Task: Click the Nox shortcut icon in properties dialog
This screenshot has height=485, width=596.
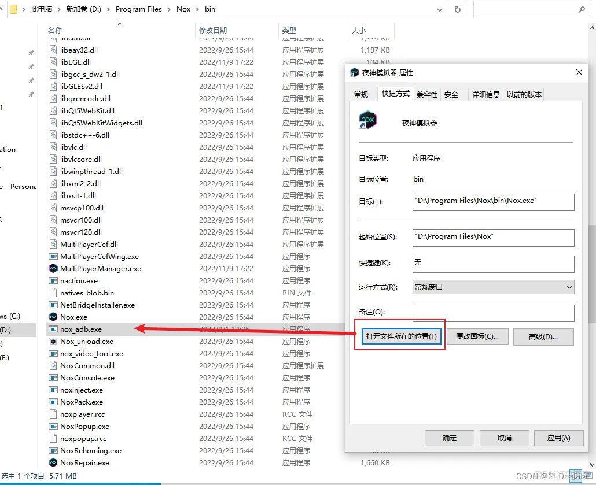Action: 367,120
